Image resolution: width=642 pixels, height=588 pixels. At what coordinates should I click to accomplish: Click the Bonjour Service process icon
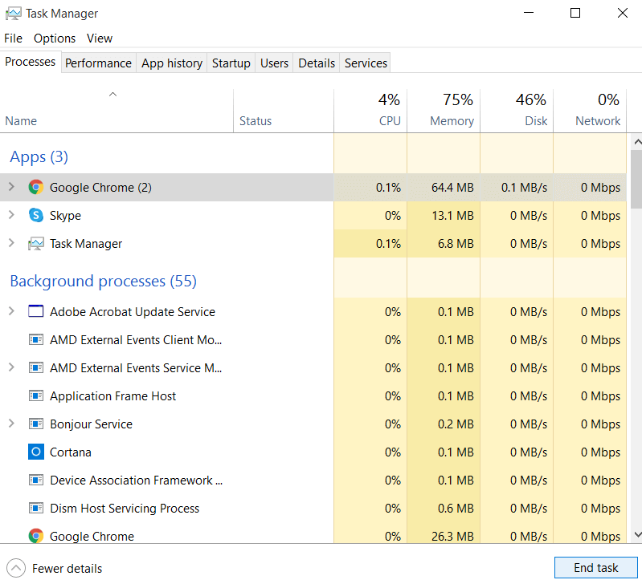point(35,424)
